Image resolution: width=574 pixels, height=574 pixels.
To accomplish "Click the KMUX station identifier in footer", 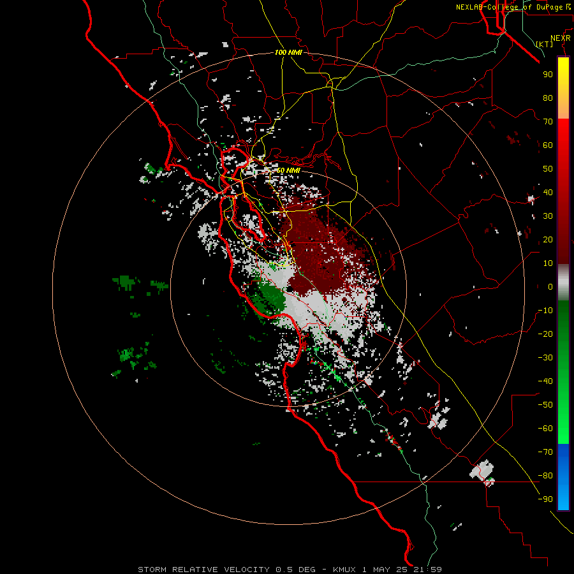I will click(344, 570).
